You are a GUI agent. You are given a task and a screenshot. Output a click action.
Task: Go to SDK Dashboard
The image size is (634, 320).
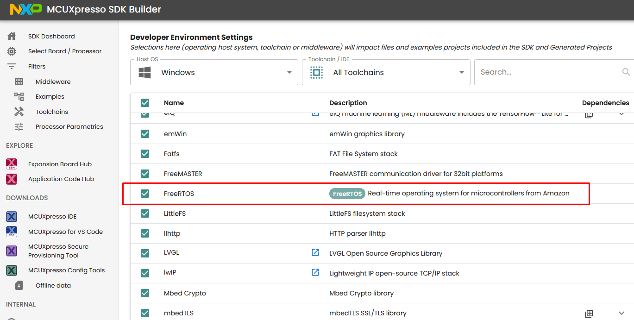[x=51, y=36]
